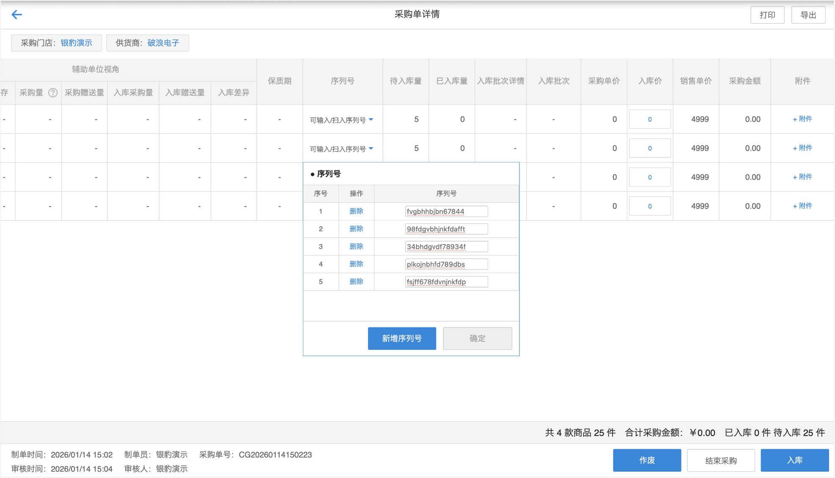Viewport: 835px width, 478px height.
Task: Delete serial number entry 3
Action: tap(356, 246)
